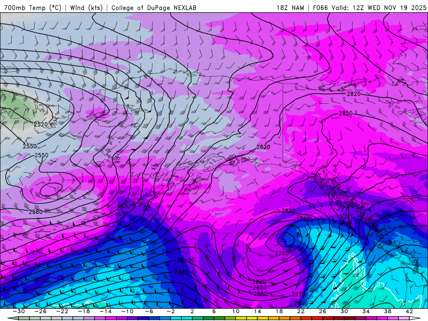Viewport: 428px width, 321px height.
Task: Click the -30 value on the color scale
Action: (19, 311)
